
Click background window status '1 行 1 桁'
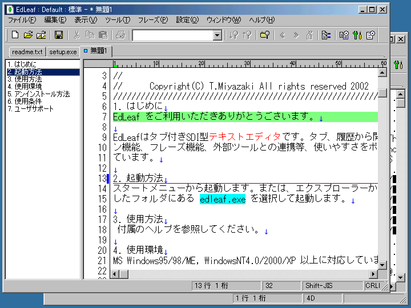tap(267, 298)
